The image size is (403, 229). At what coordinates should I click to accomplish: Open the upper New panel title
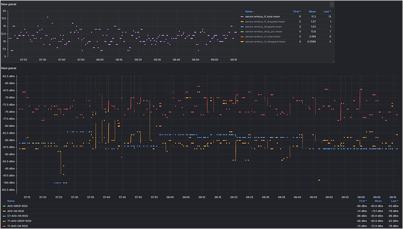[x=9, y=4]
